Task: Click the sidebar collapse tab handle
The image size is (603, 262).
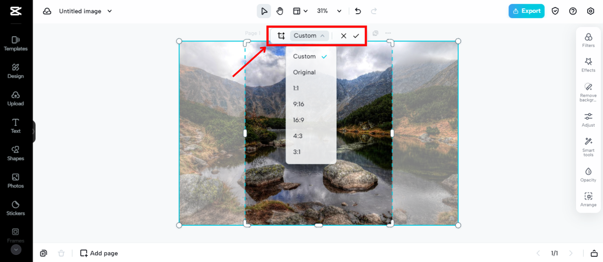Action: (x=34, y=132)
